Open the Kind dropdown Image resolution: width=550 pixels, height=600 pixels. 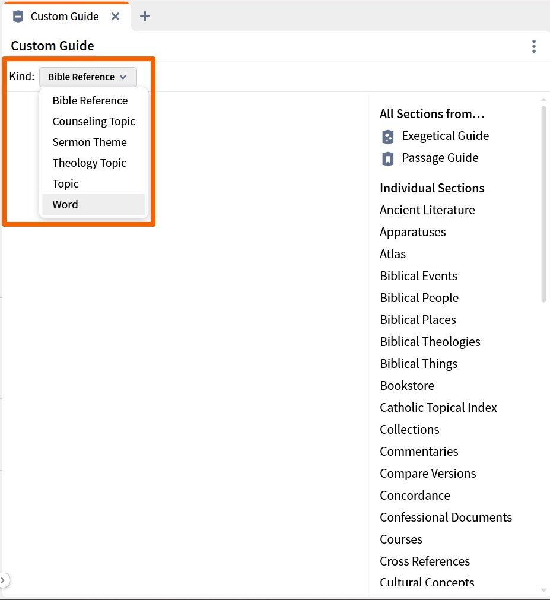88,77
